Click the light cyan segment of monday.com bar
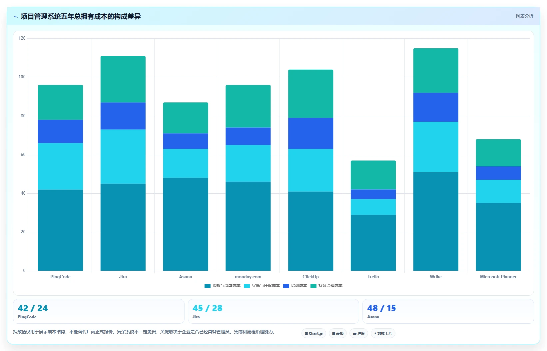This screenshot has height=351, width=547. (x=248, y=163)
